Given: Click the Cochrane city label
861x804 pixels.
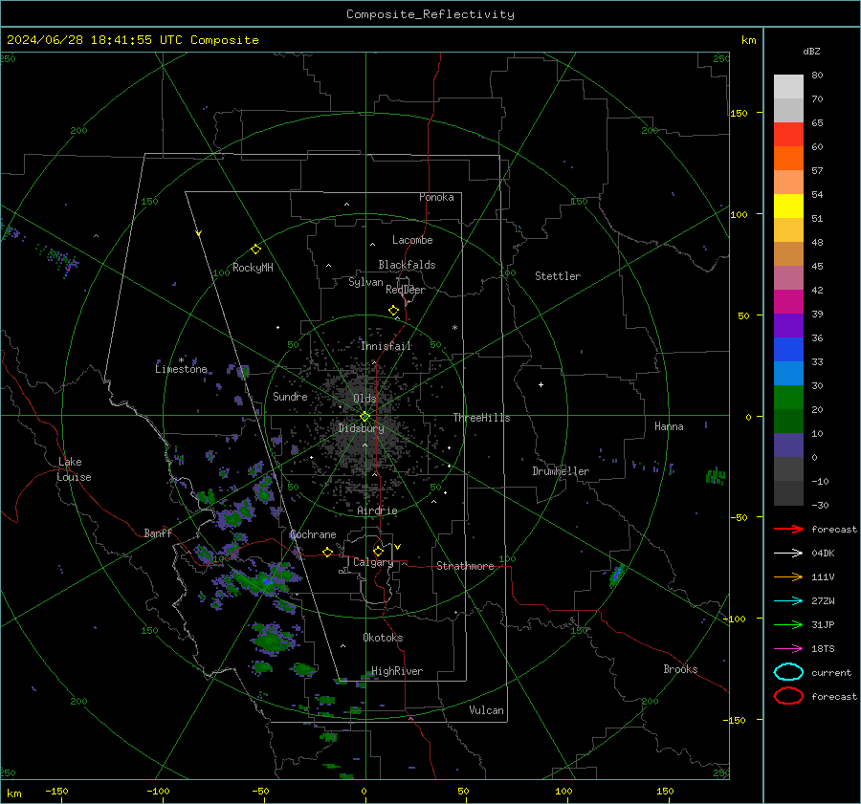Looking at the screenshot, I should (x=313, y=534).
